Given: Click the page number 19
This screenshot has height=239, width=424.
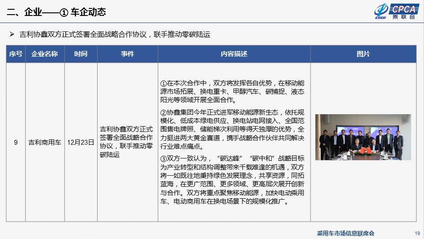Looking at the screenshot, I should 417,233.
